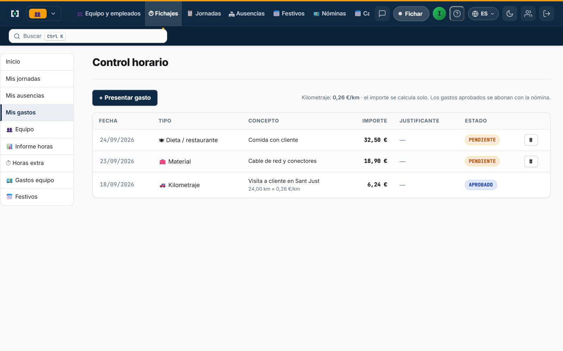
Task: Delete the Comida con cliente expense
Action: 531,140
